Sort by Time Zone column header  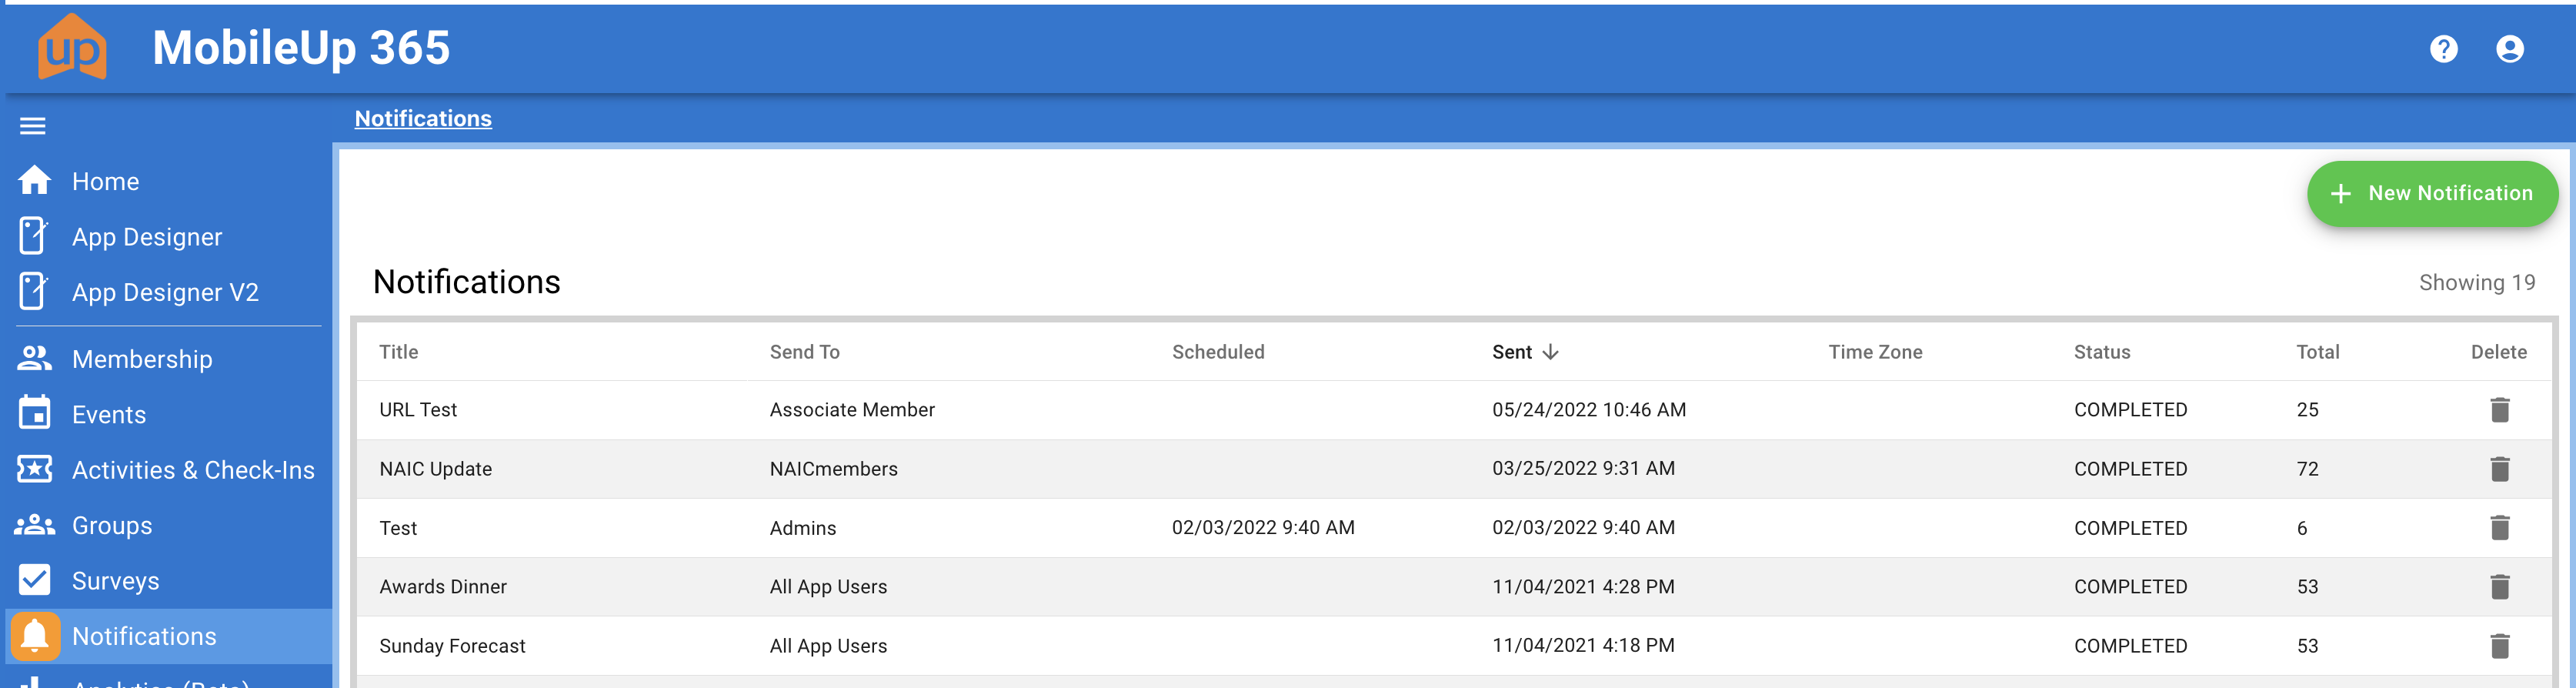coord(1875,352)
